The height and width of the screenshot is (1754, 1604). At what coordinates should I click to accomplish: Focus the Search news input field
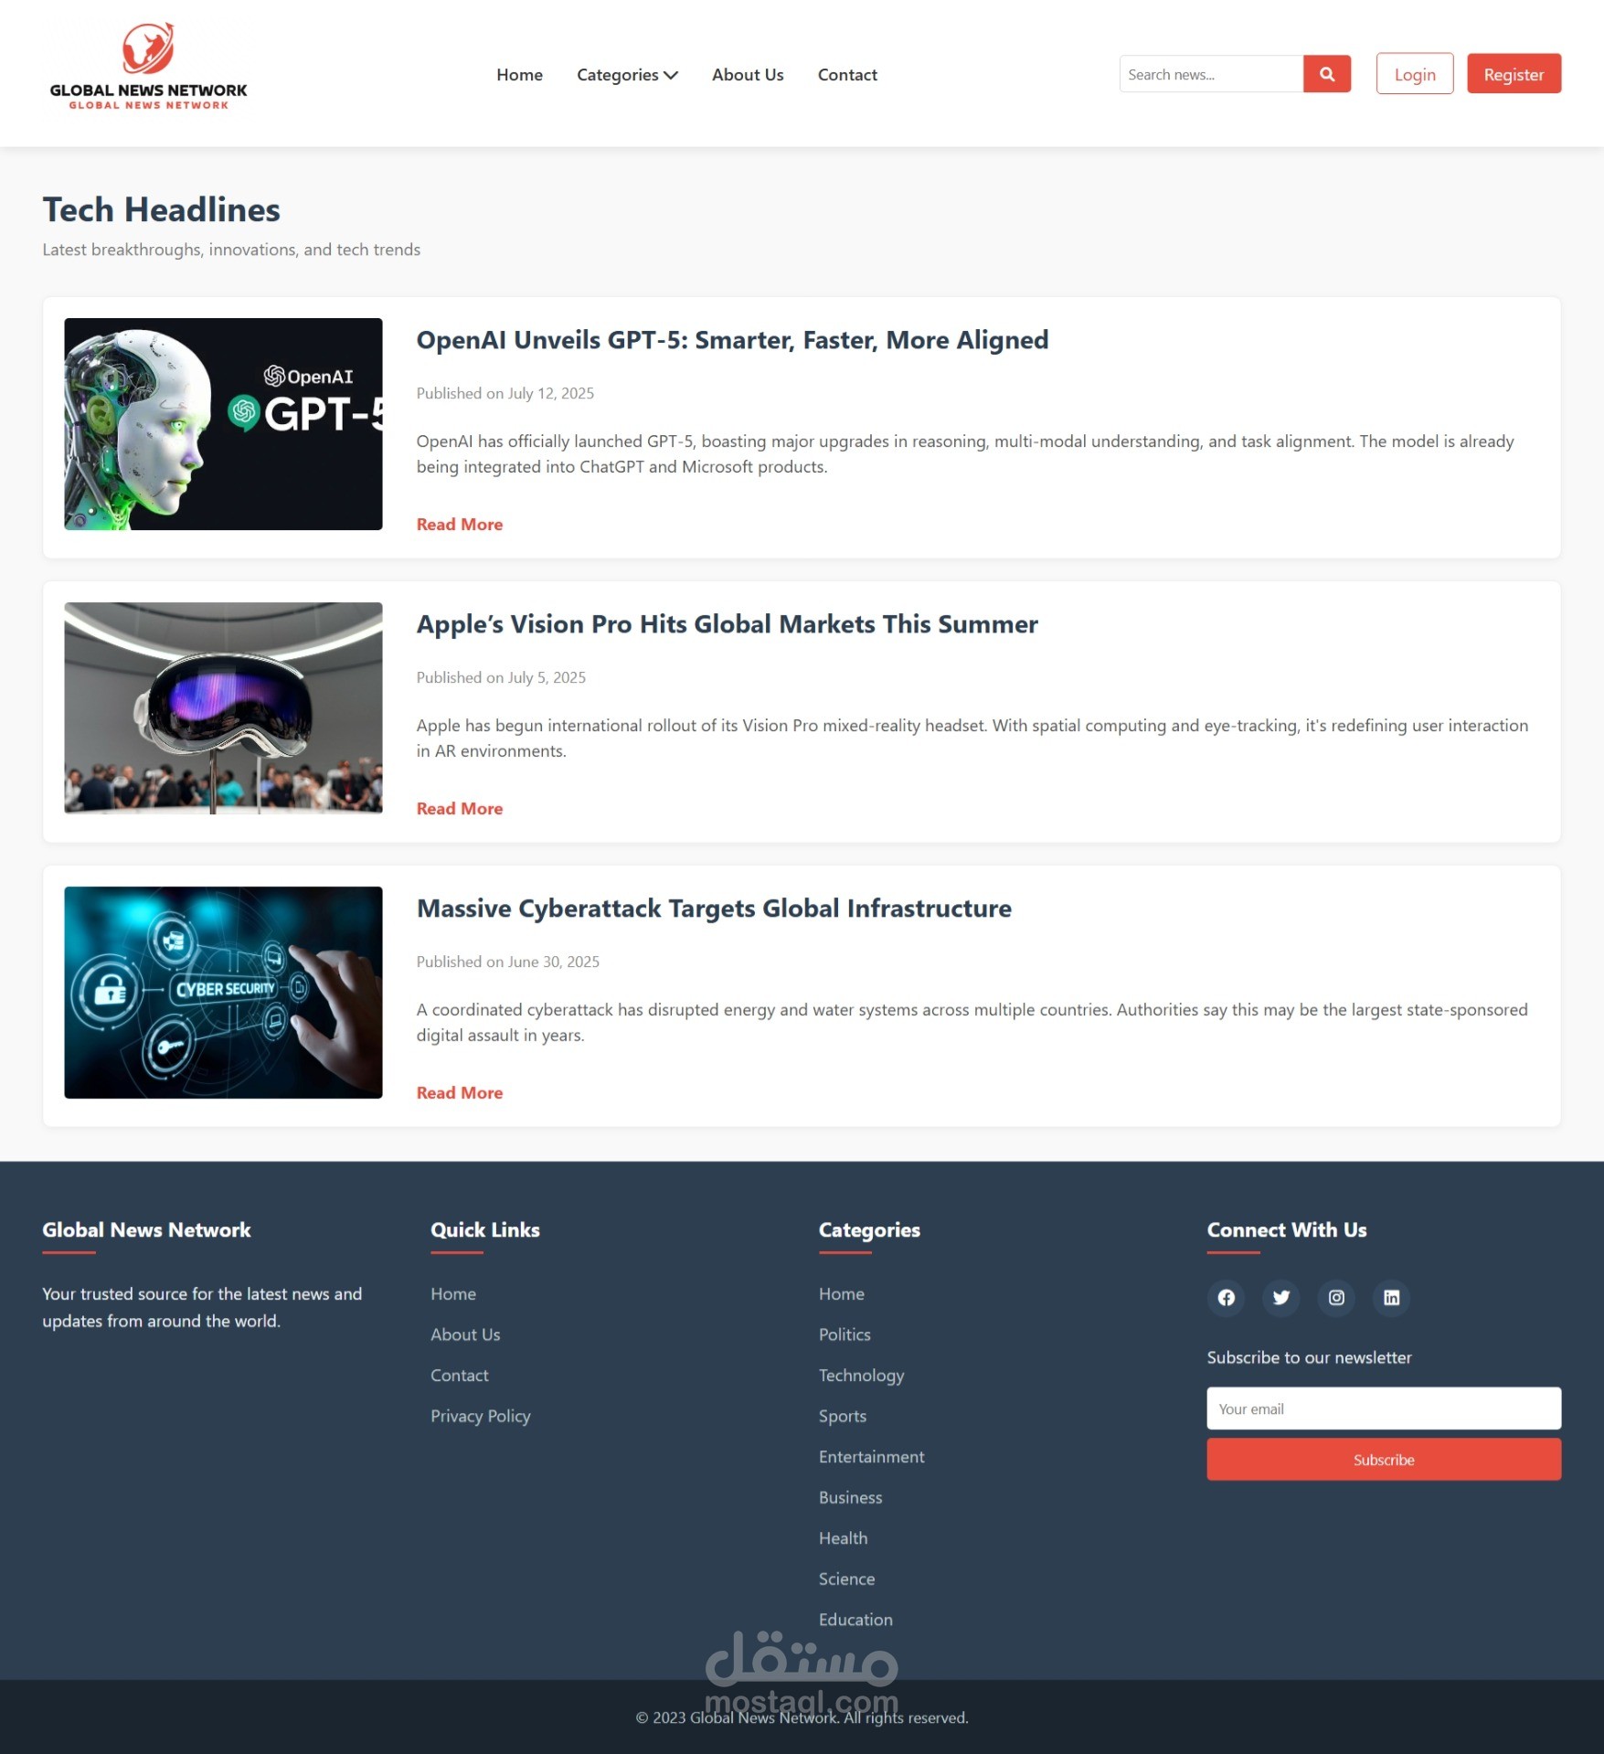(x=1211, y=74)
